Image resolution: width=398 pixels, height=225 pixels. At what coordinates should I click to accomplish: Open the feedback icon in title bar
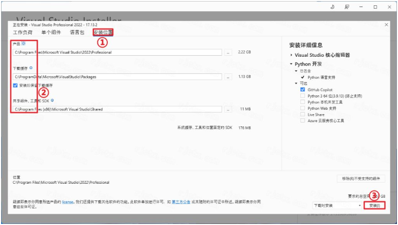tap(347, 7)
